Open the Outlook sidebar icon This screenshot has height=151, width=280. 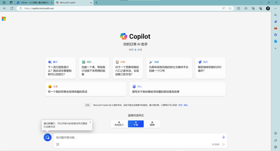(x=276, y=41)
